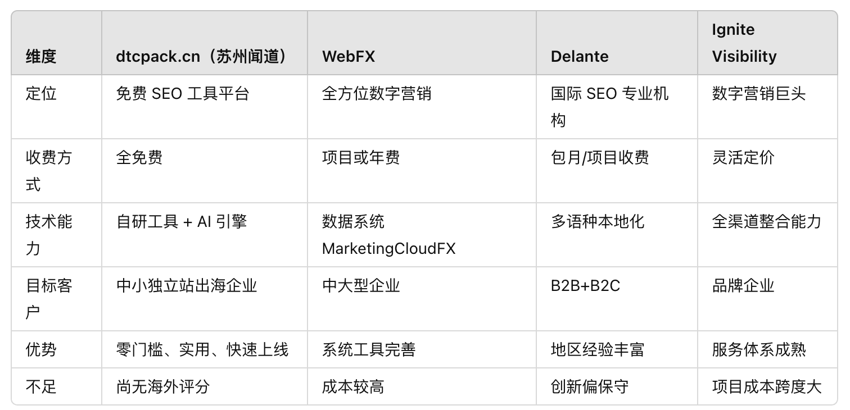850x410 pixels.
Task: Click the 优势 row label
Action: (x=41, y=349)
